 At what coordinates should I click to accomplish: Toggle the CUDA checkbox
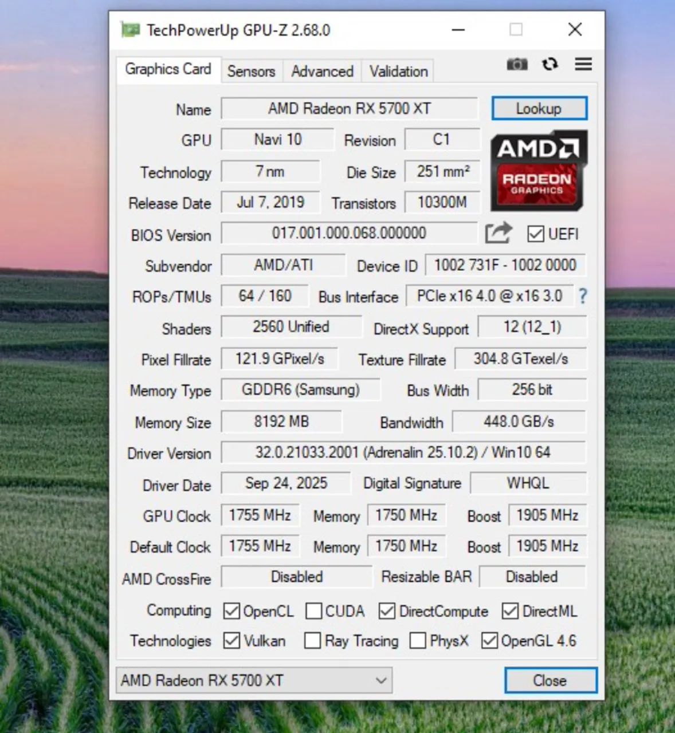313,611
